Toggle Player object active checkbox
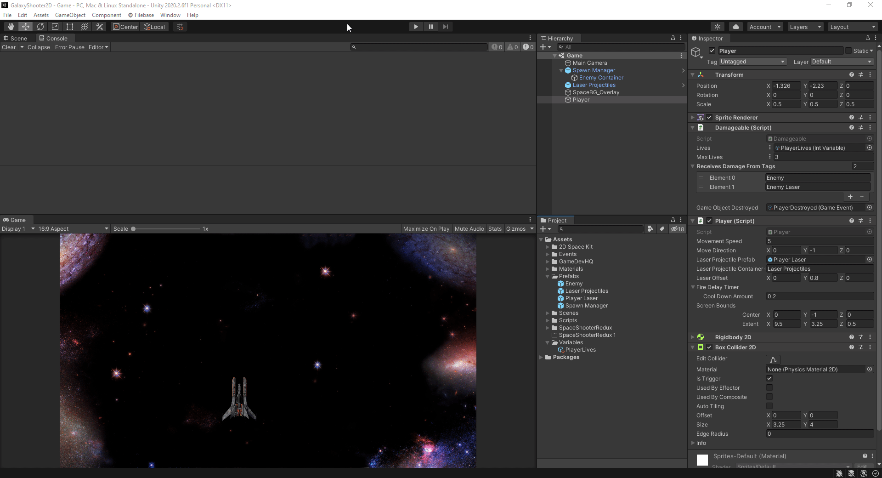This screenshot has width=882, height=478. point(712,51)
